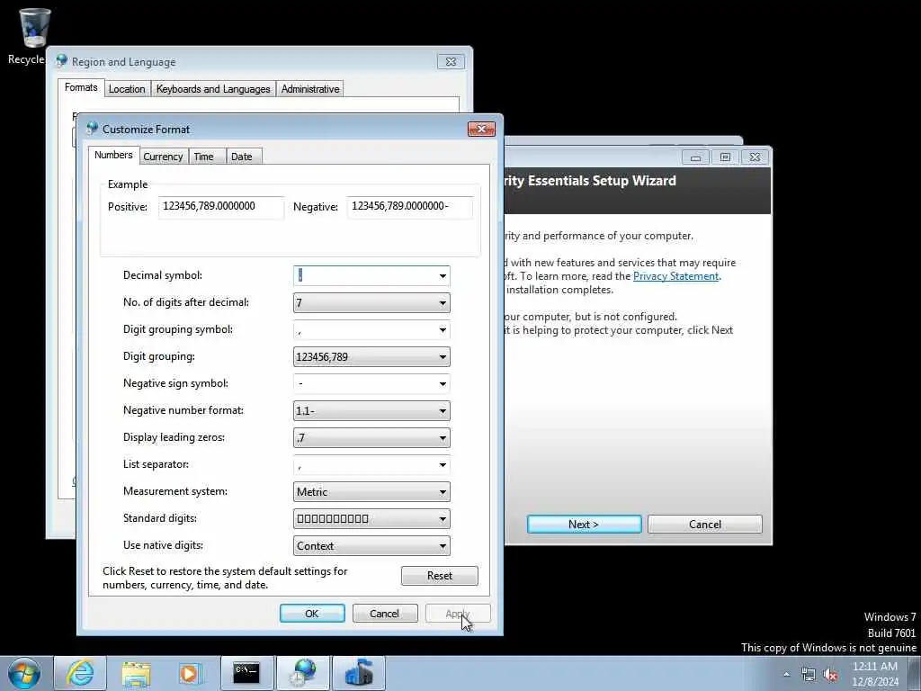
Task: Launch Windows Media Player from taskbar
Action: click(x=191, y=673)
